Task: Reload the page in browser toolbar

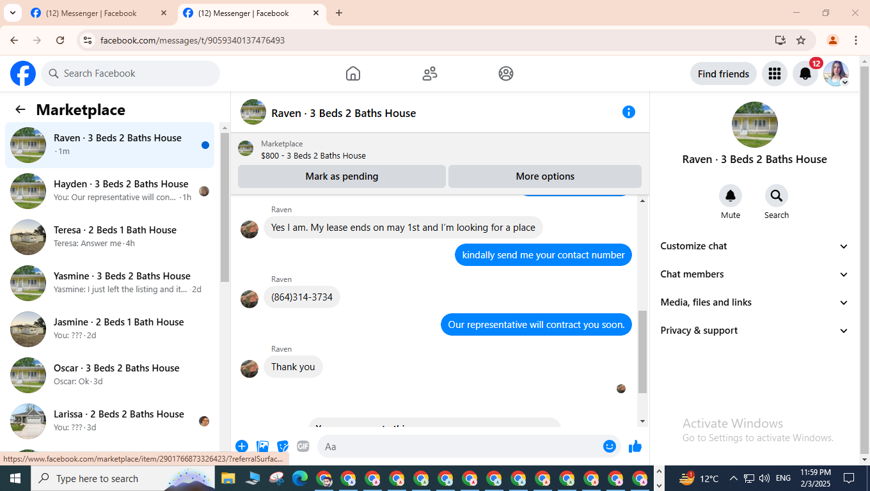Action: click(x=60, y=40)
